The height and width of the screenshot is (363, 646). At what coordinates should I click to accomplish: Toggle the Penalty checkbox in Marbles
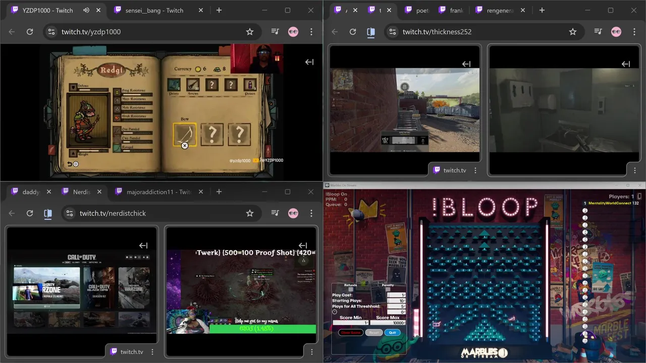(388, 289)
